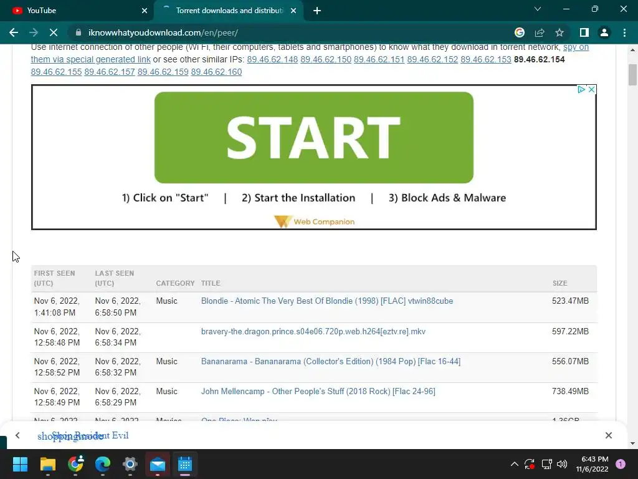Switch to the YouTube tab

(x=77, y=11)
